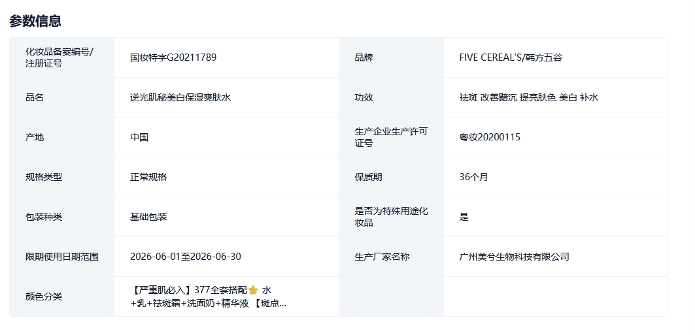
Task: Click the special-use cosmetics value 是
Action: coord(464,217)
